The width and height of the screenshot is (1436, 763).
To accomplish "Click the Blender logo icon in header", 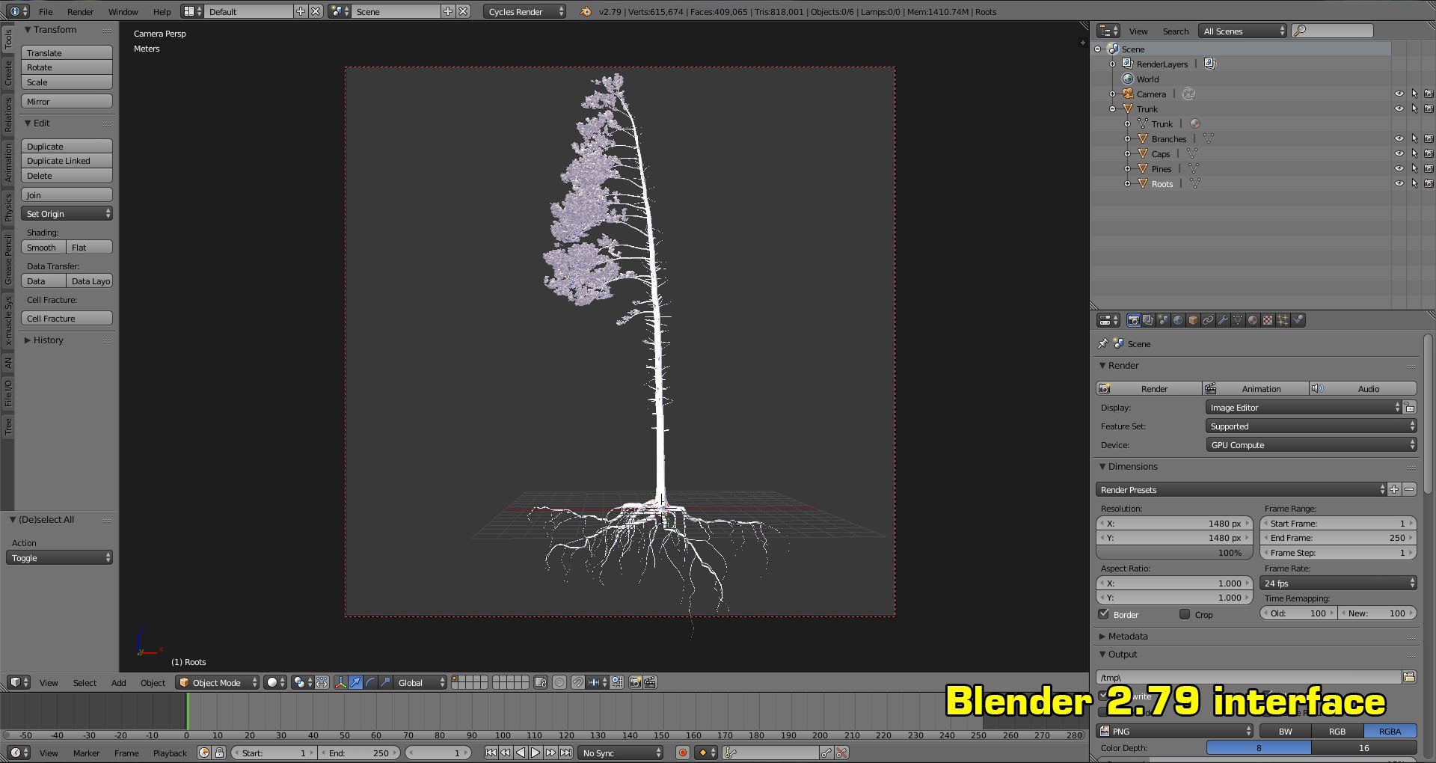I will coord(586,11).
